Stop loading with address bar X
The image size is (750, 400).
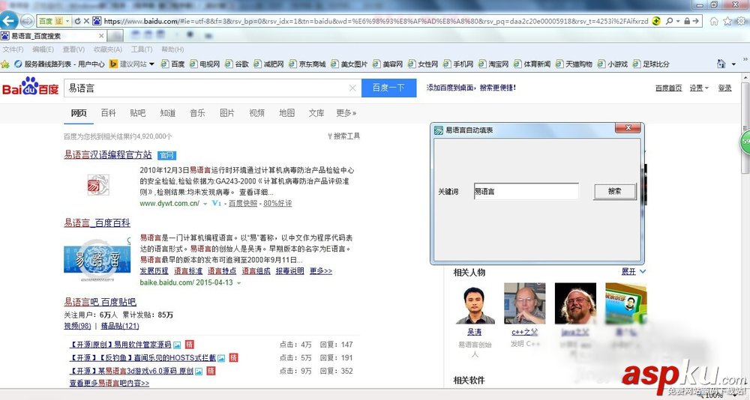pos(86,21)
